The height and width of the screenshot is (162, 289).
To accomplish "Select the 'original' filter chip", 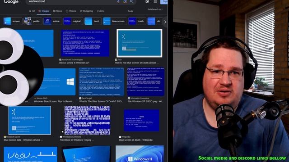I will 73,21.
